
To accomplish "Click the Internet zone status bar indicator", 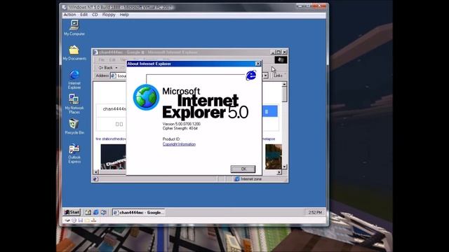I will click(x=248, y=179).
